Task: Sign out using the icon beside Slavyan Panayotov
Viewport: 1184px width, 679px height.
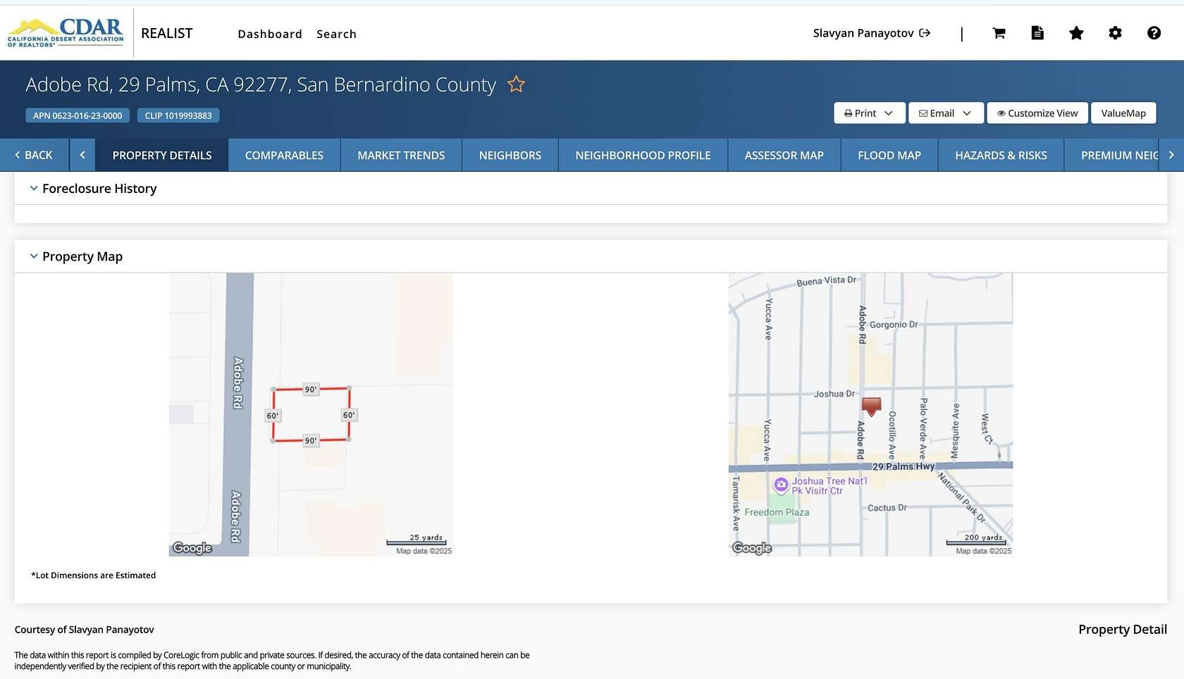Action: [924, 32]
